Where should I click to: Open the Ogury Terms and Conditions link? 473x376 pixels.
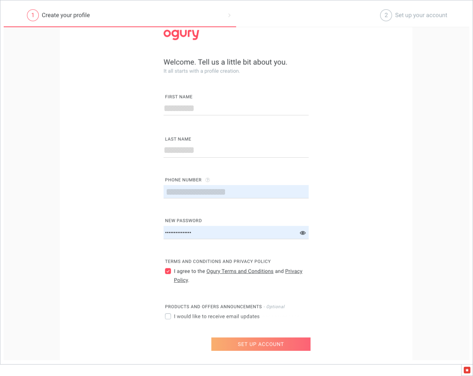pyautogui.click(x=239, y=271)
